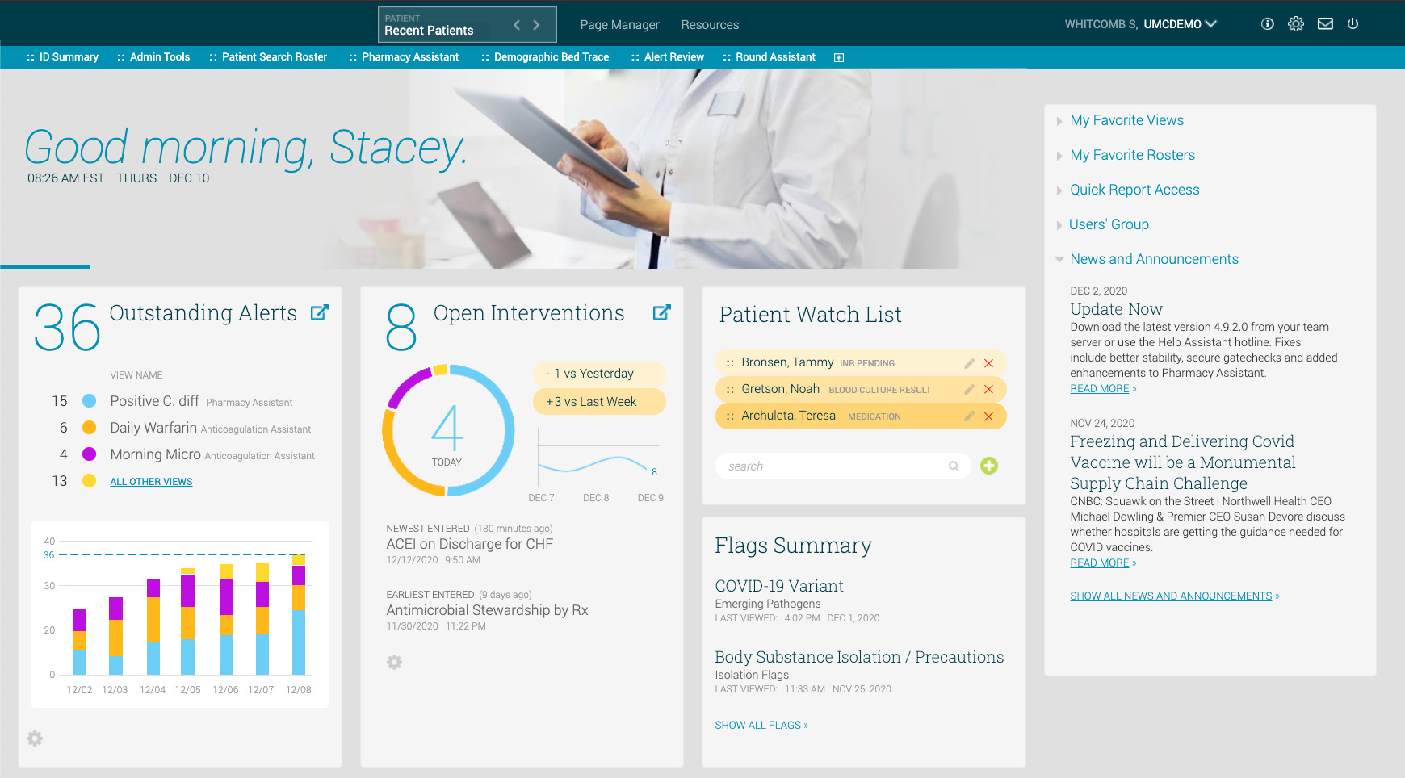Click the info icon in header

click(x=1268, y=24)
